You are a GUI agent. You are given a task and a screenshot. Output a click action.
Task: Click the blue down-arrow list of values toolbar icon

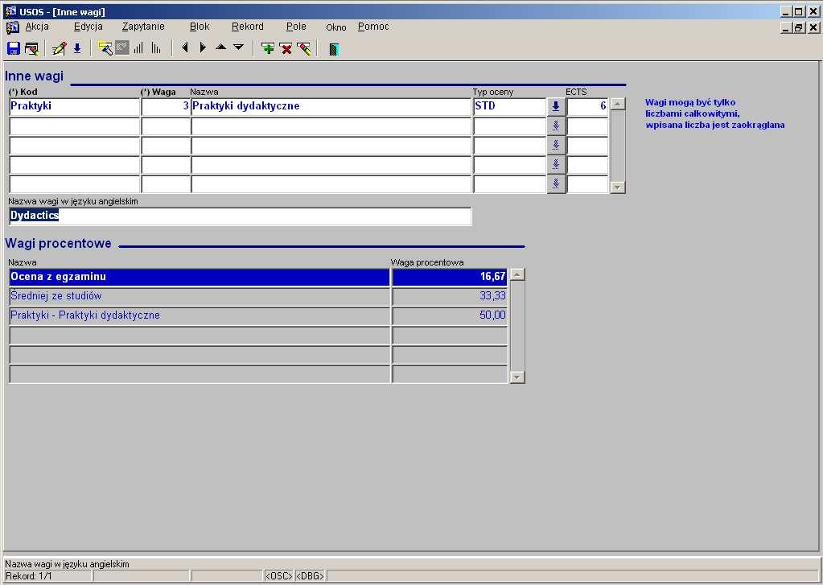click(77, 49)
